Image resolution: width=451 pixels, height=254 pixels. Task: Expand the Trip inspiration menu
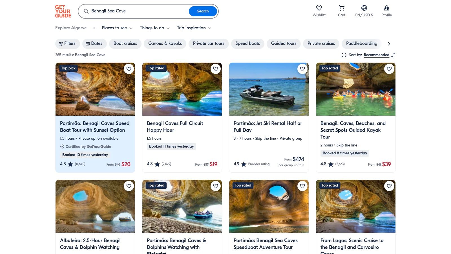(x=194, y=28)
